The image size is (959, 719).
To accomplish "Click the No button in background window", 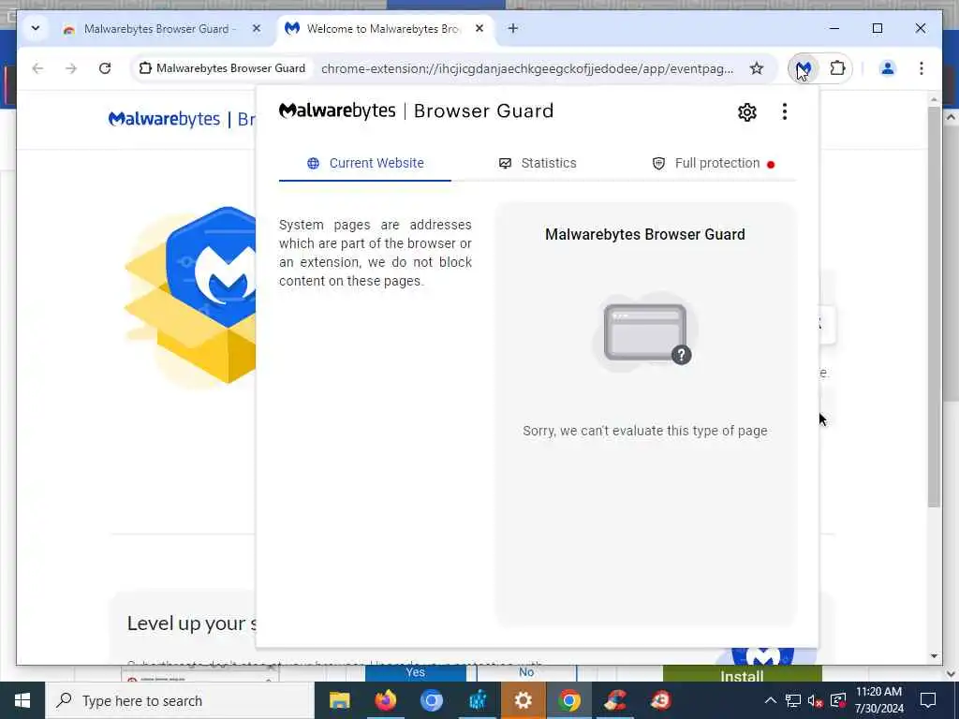I will (526, 672).
